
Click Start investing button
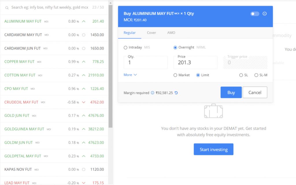pos(214,149)
